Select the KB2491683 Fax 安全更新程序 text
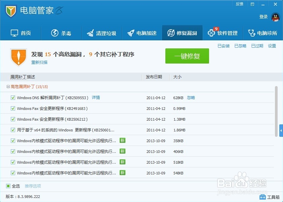 click(x=52, y=109)
